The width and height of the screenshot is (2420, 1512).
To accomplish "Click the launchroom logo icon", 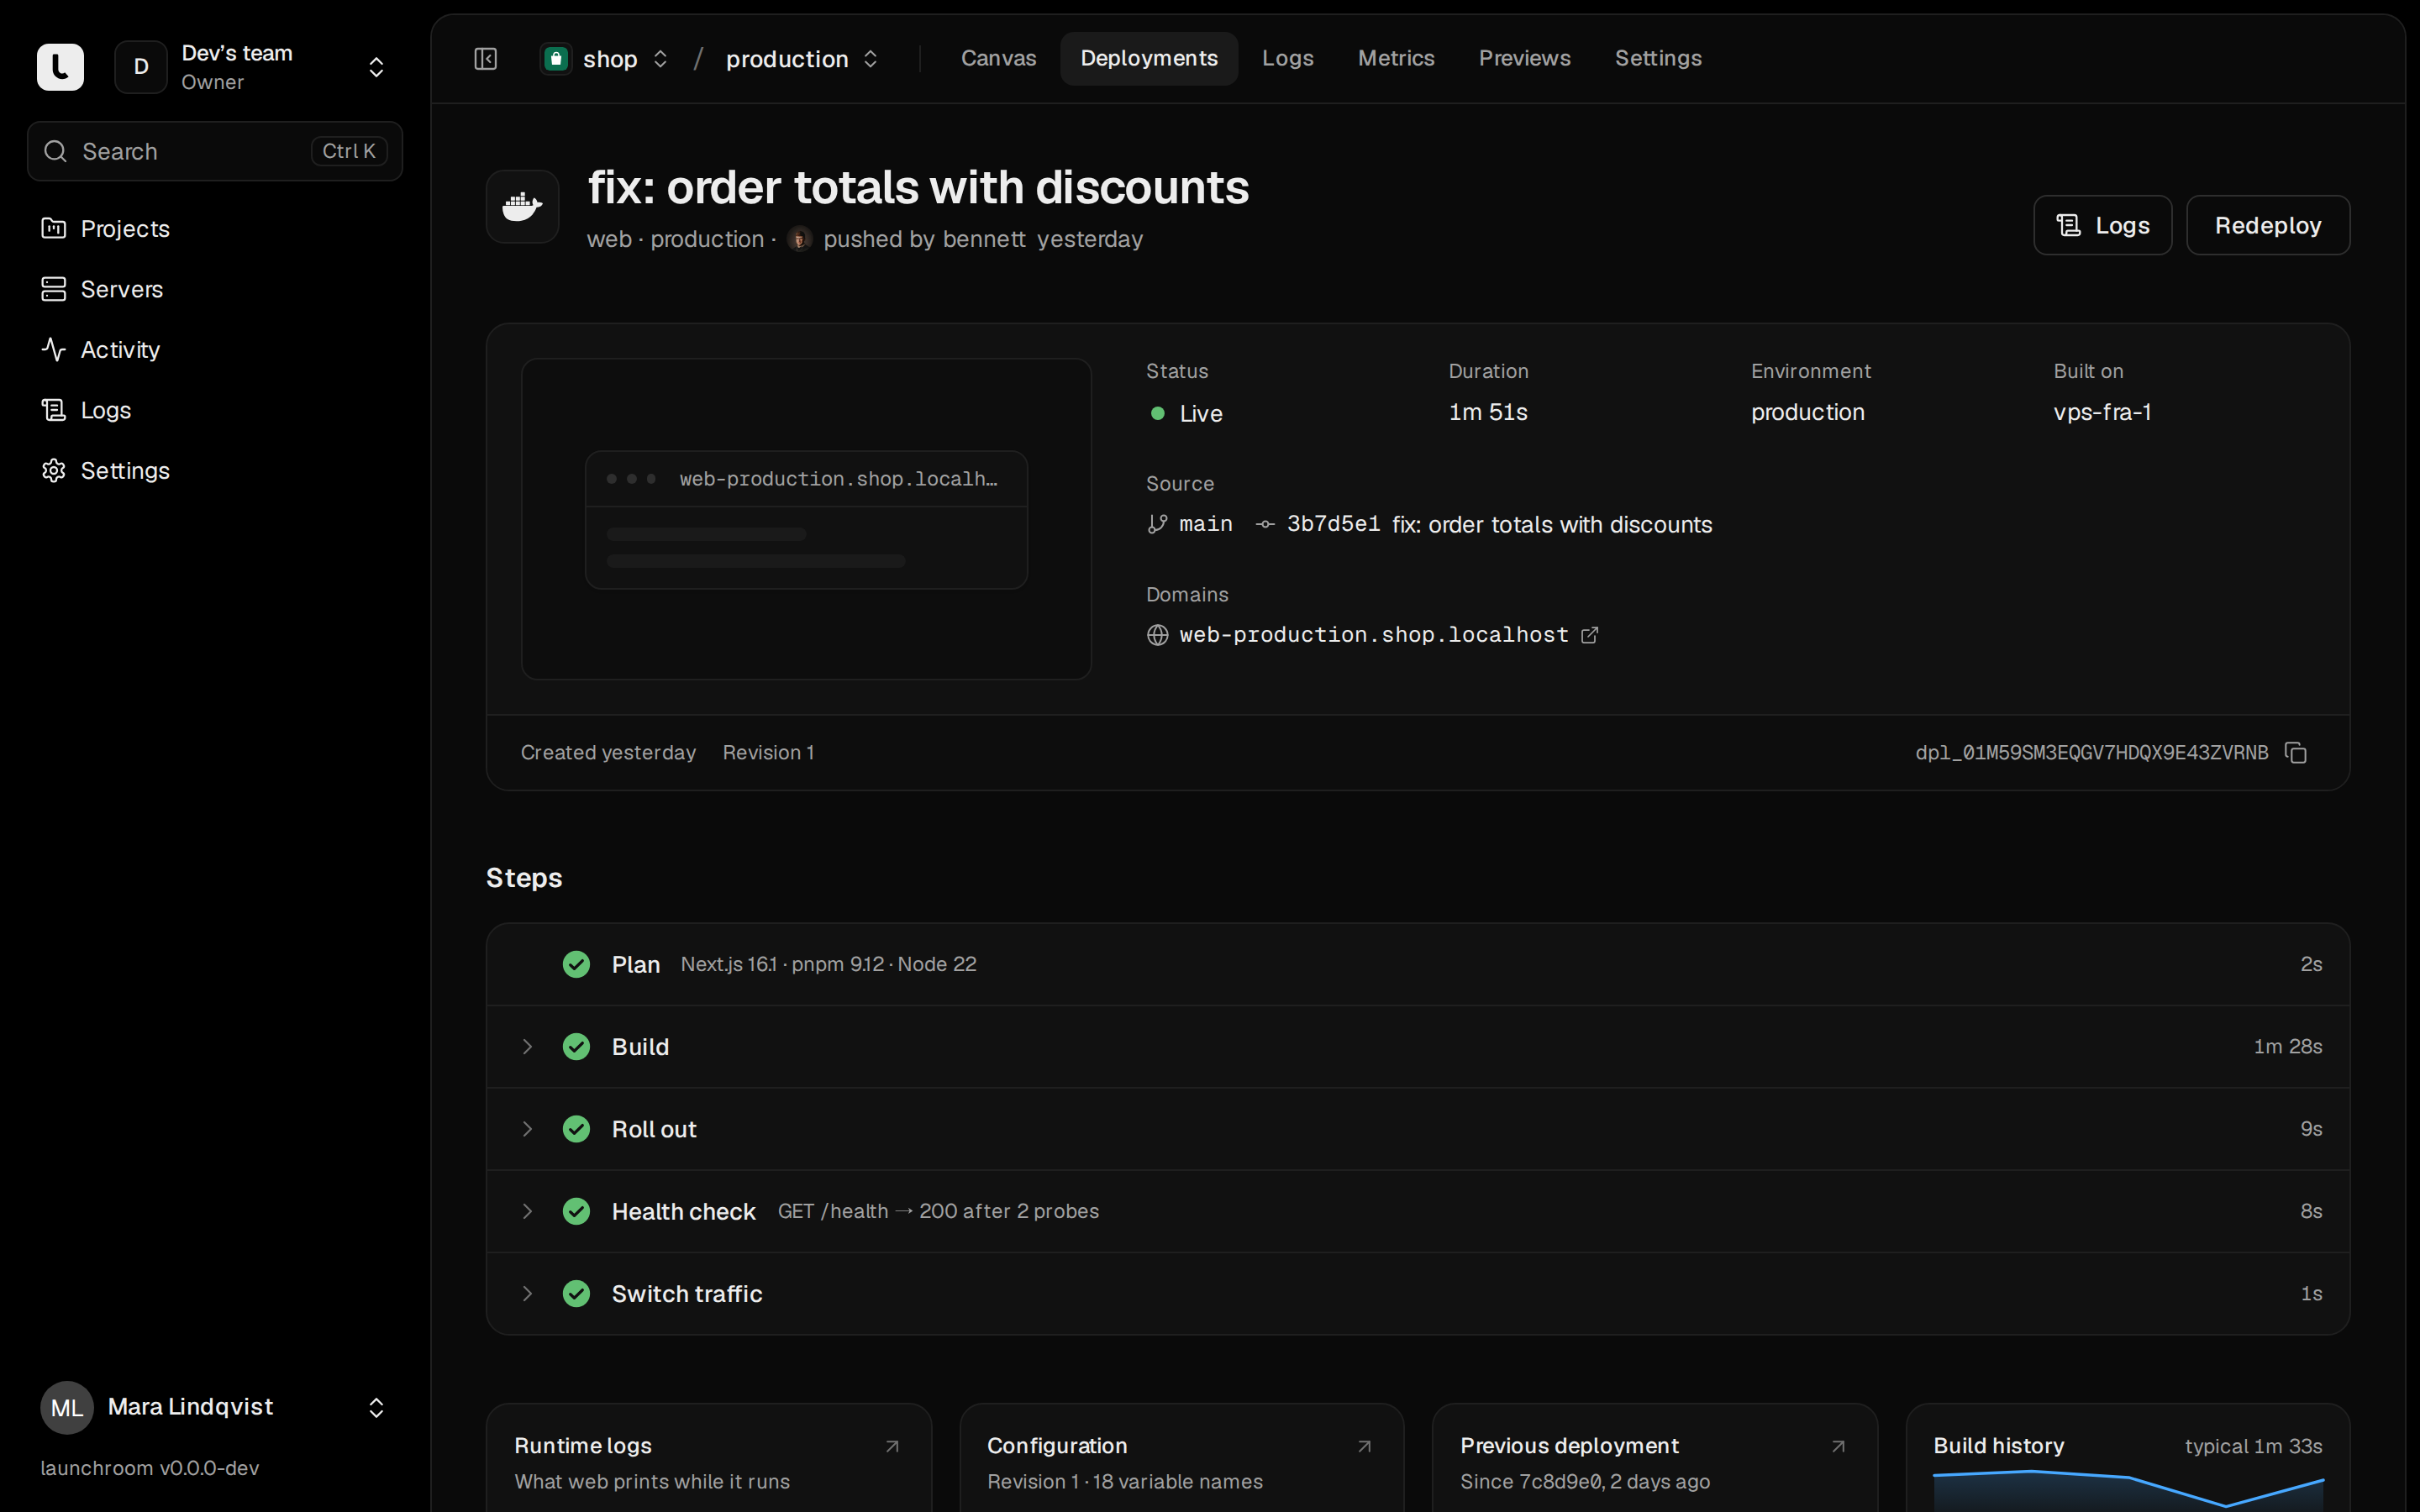I will coord(60,67).
